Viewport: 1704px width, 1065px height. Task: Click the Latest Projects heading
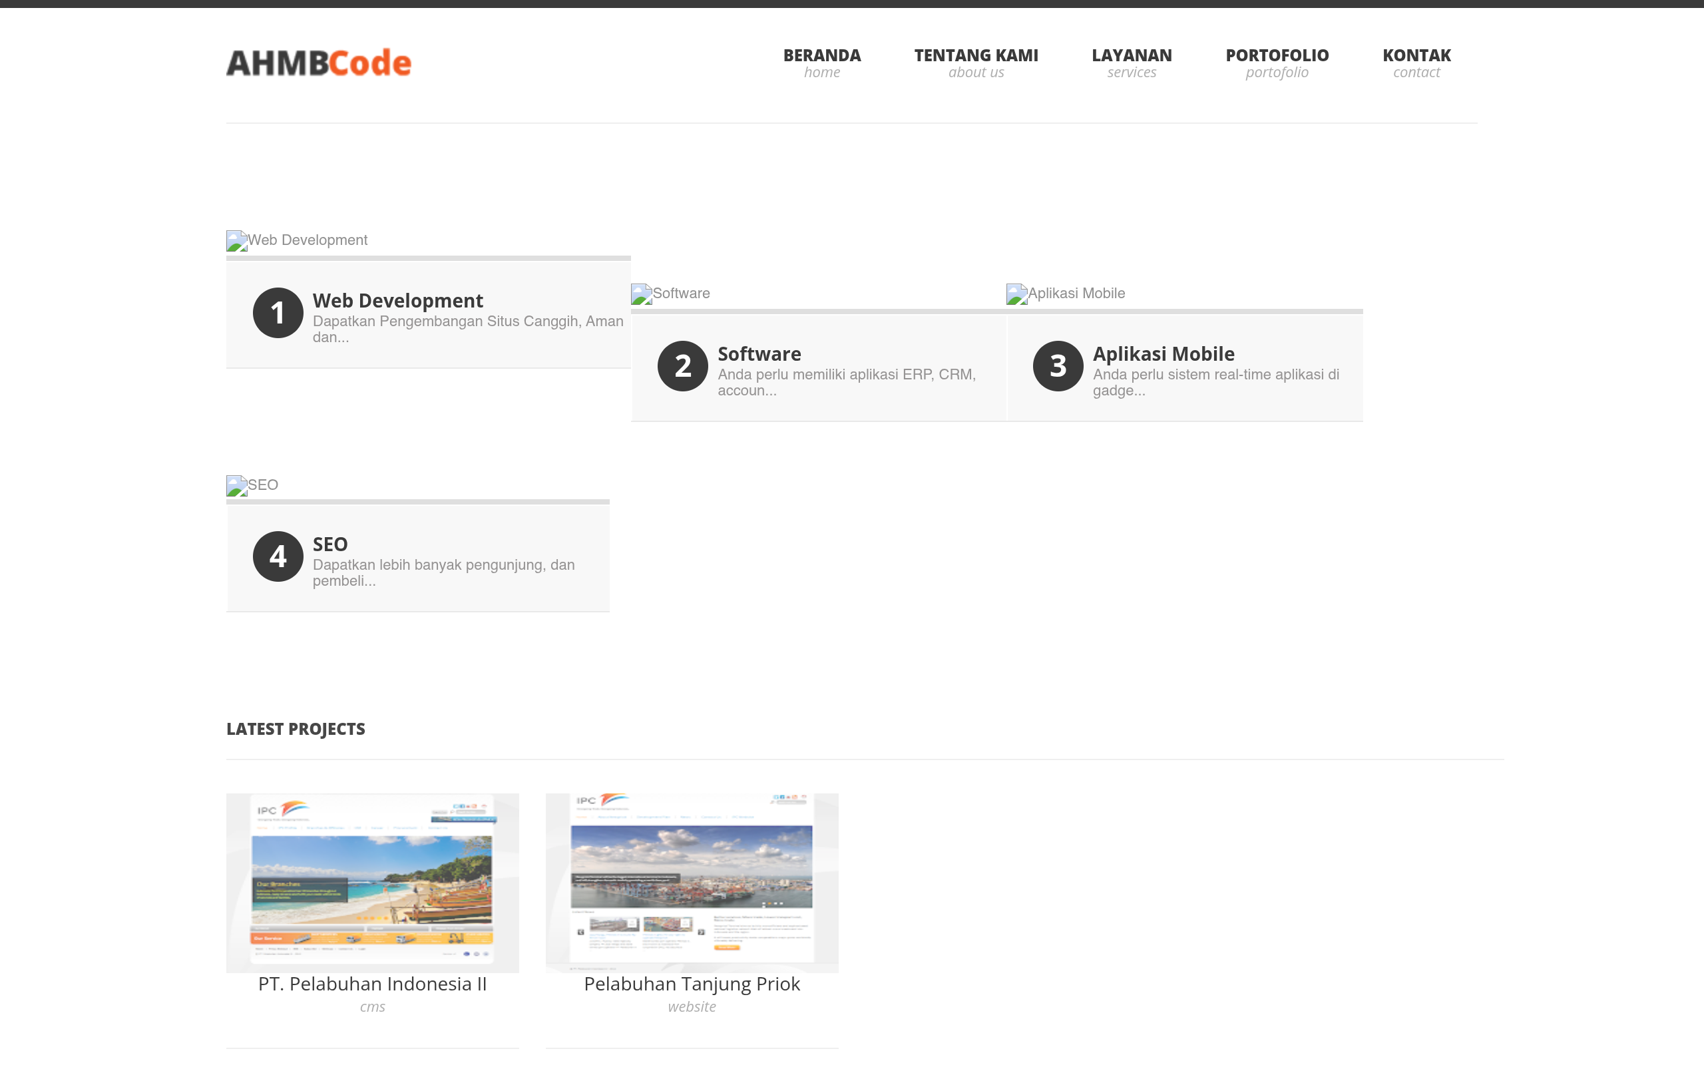coord(296,729)
